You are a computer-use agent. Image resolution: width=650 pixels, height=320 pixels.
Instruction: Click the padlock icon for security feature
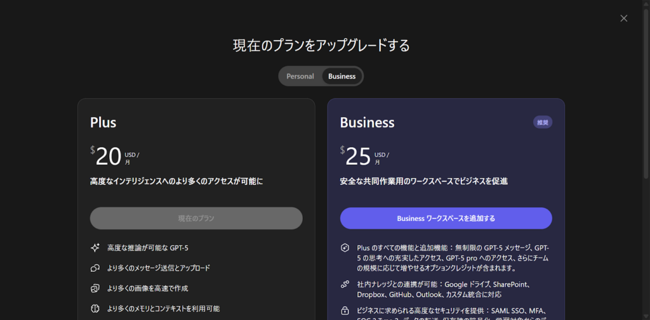point(345,311)
